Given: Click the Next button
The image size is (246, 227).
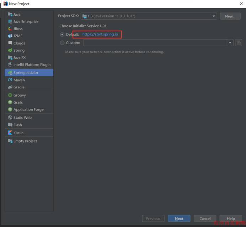Looking at the screenshot, I should coord(179,218).
